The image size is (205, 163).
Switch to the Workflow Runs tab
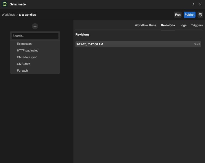pyautogui.click(x=145, y=25)
